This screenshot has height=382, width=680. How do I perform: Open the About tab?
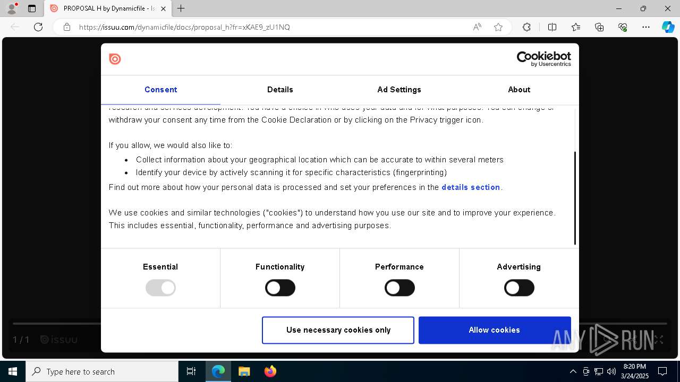[x=519, y=90]
